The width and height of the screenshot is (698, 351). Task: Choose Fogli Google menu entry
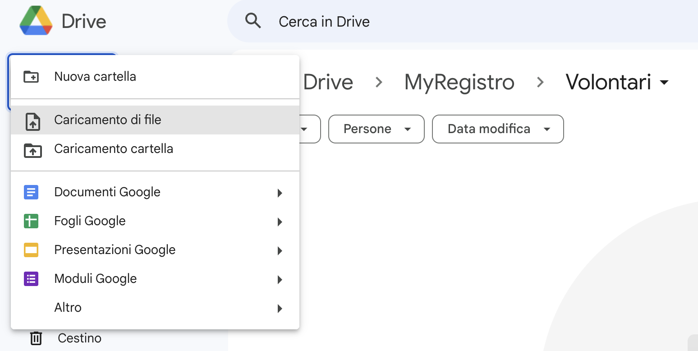[155, 221]
